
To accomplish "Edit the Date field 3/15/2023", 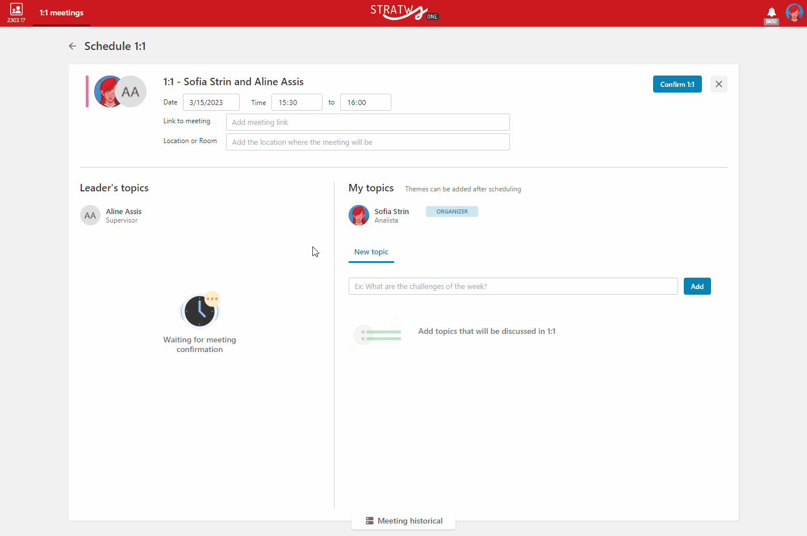I will click(211, 102).
